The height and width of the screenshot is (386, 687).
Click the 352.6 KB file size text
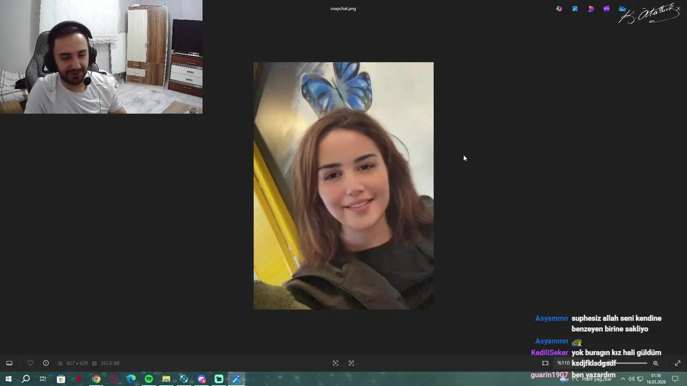tap(109, 363)
